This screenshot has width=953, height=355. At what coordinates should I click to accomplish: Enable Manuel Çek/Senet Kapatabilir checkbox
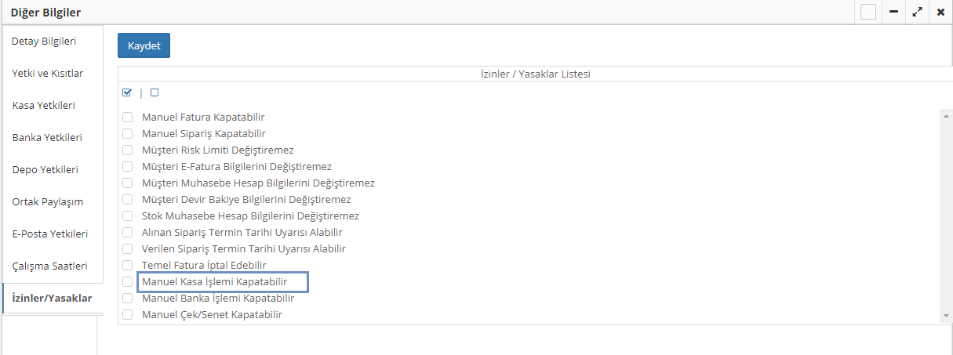(x=127, y=315)
